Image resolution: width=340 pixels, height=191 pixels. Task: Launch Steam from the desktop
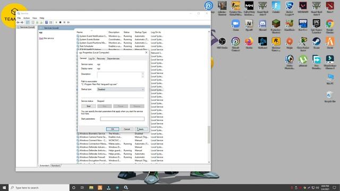click(x=317, y=43)
